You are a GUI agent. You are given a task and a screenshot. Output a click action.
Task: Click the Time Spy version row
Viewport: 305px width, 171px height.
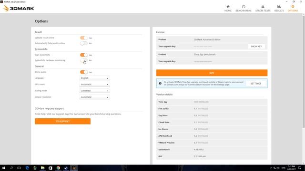tap(212, 102)
